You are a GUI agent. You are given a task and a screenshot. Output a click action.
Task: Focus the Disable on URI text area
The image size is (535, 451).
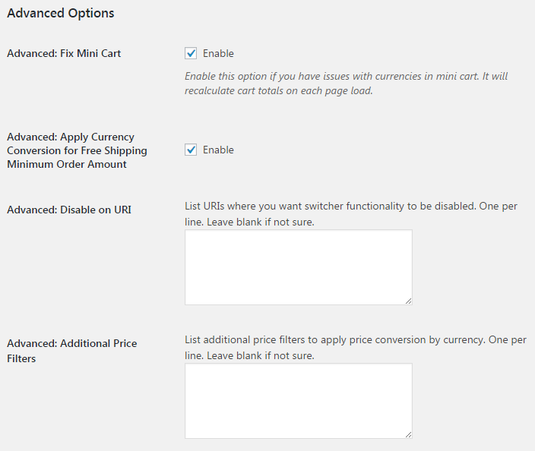tap(298, 267)
